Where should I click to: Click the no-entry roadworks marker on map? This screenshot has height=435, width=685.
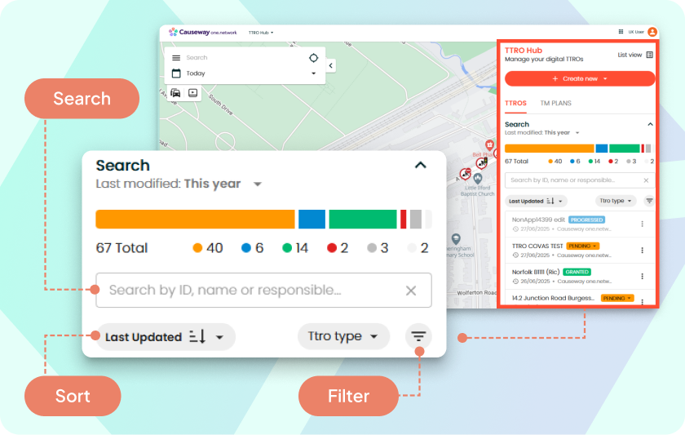coord(466,174)
